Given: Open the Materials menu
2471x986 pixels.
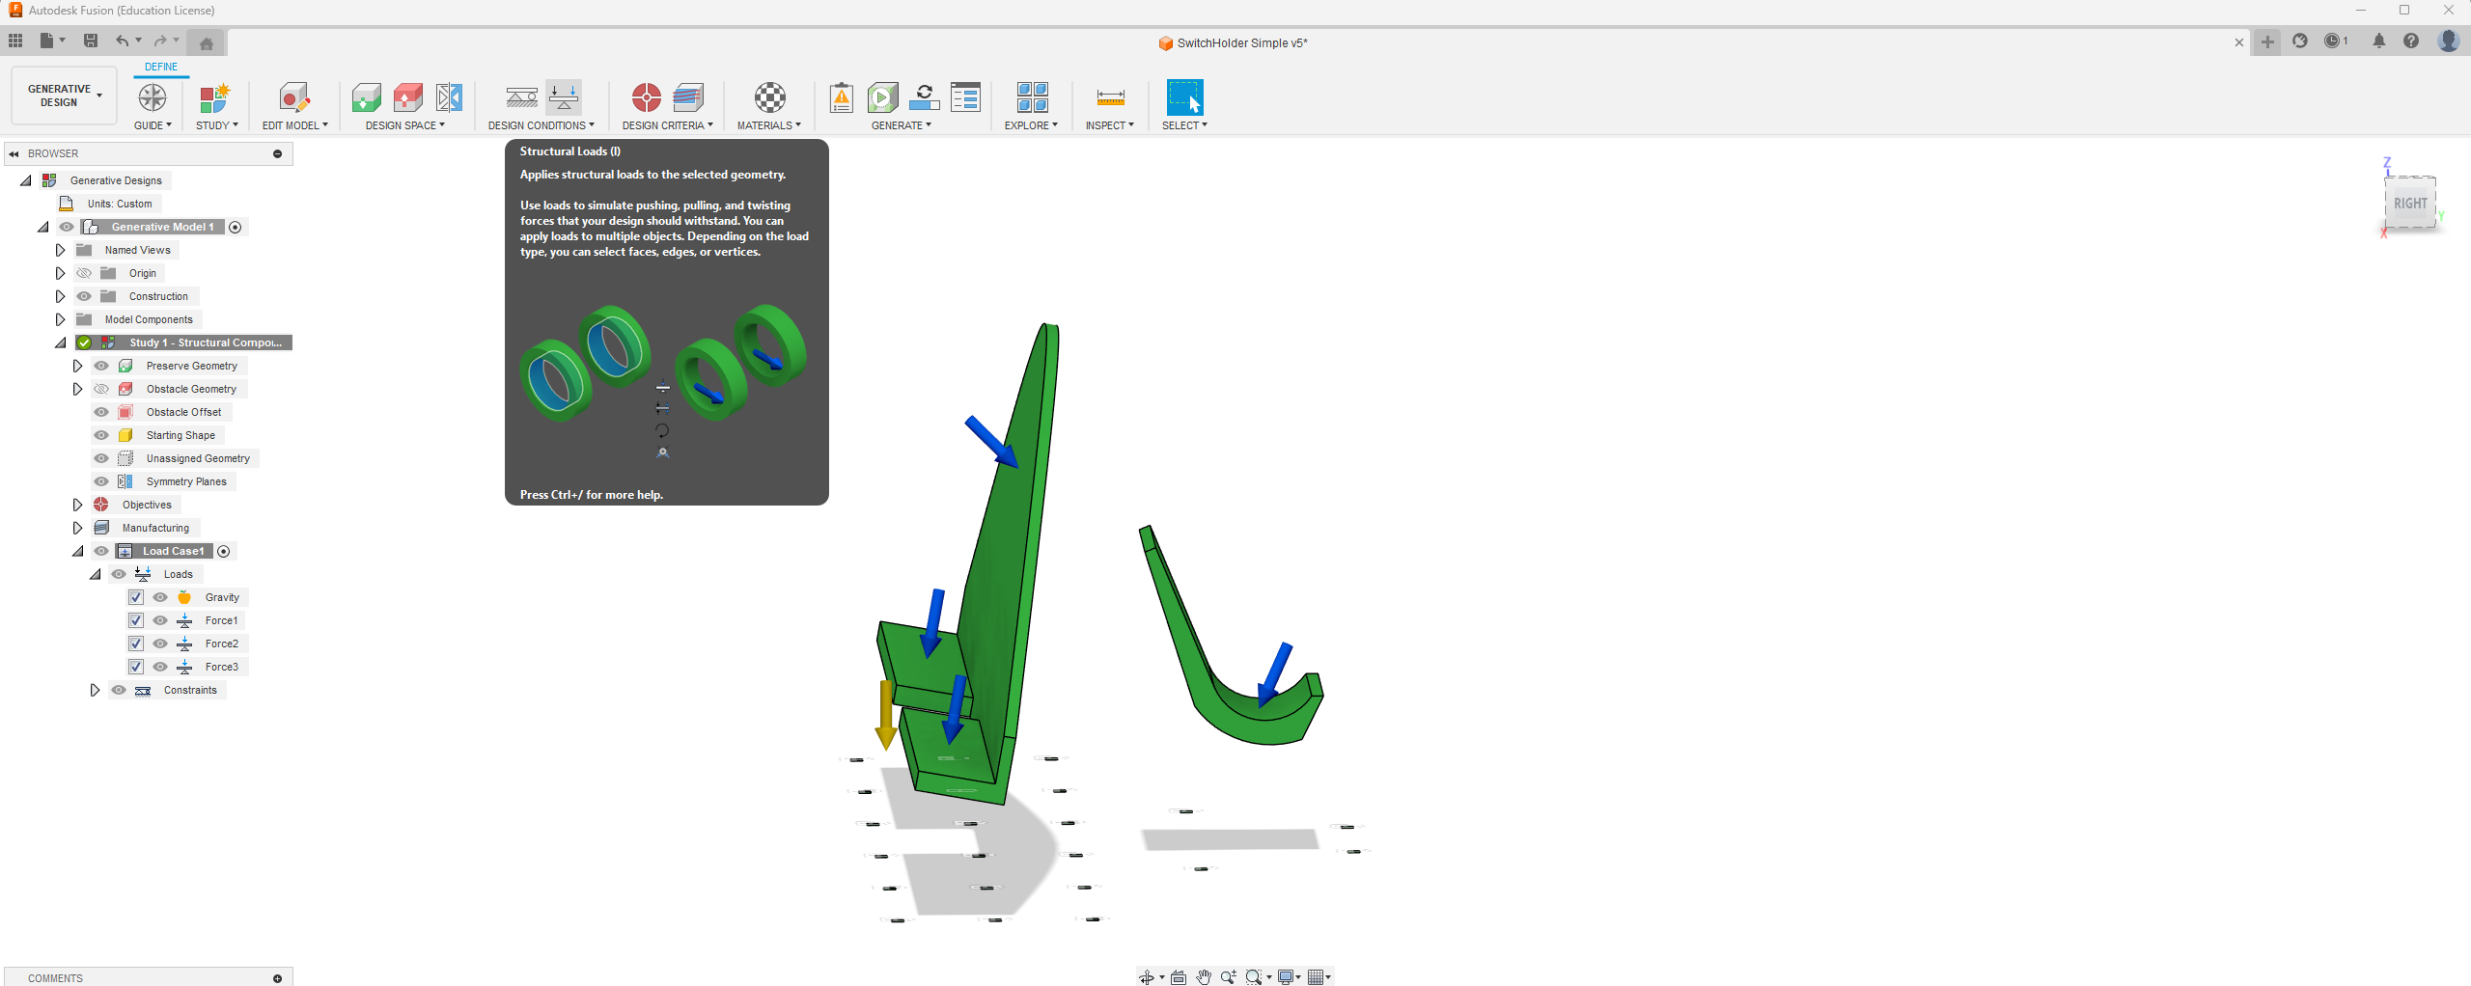Looking at the screenshot, I should pyautogui.click(x=769, y=125).
